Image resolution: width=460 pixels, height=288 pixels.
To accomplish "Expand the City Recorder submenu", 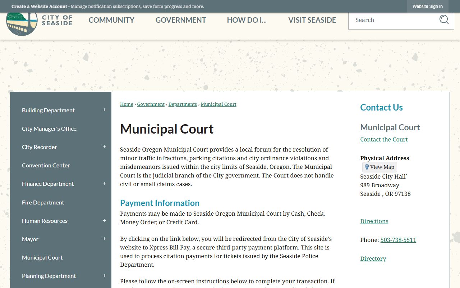I will pyautogui.click(x=104, y=147).
